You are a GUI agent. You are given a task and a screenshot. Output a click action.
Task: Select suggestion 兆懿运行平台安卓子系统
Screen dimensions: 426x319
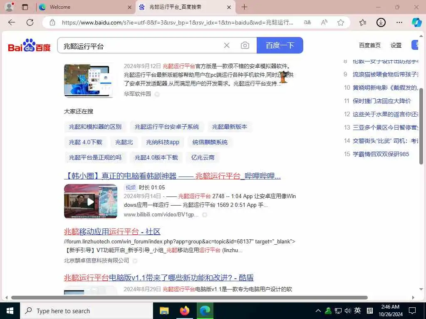click(167, 127)
